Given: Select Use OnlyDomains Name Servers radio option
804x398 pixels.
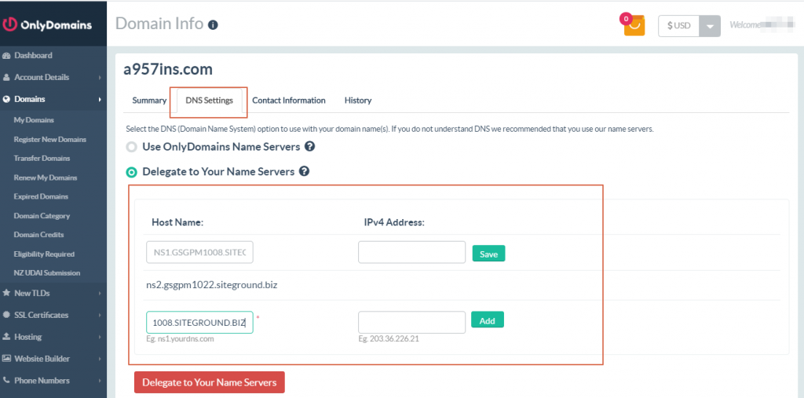Looking at the screenshot, I should [132, 147].
